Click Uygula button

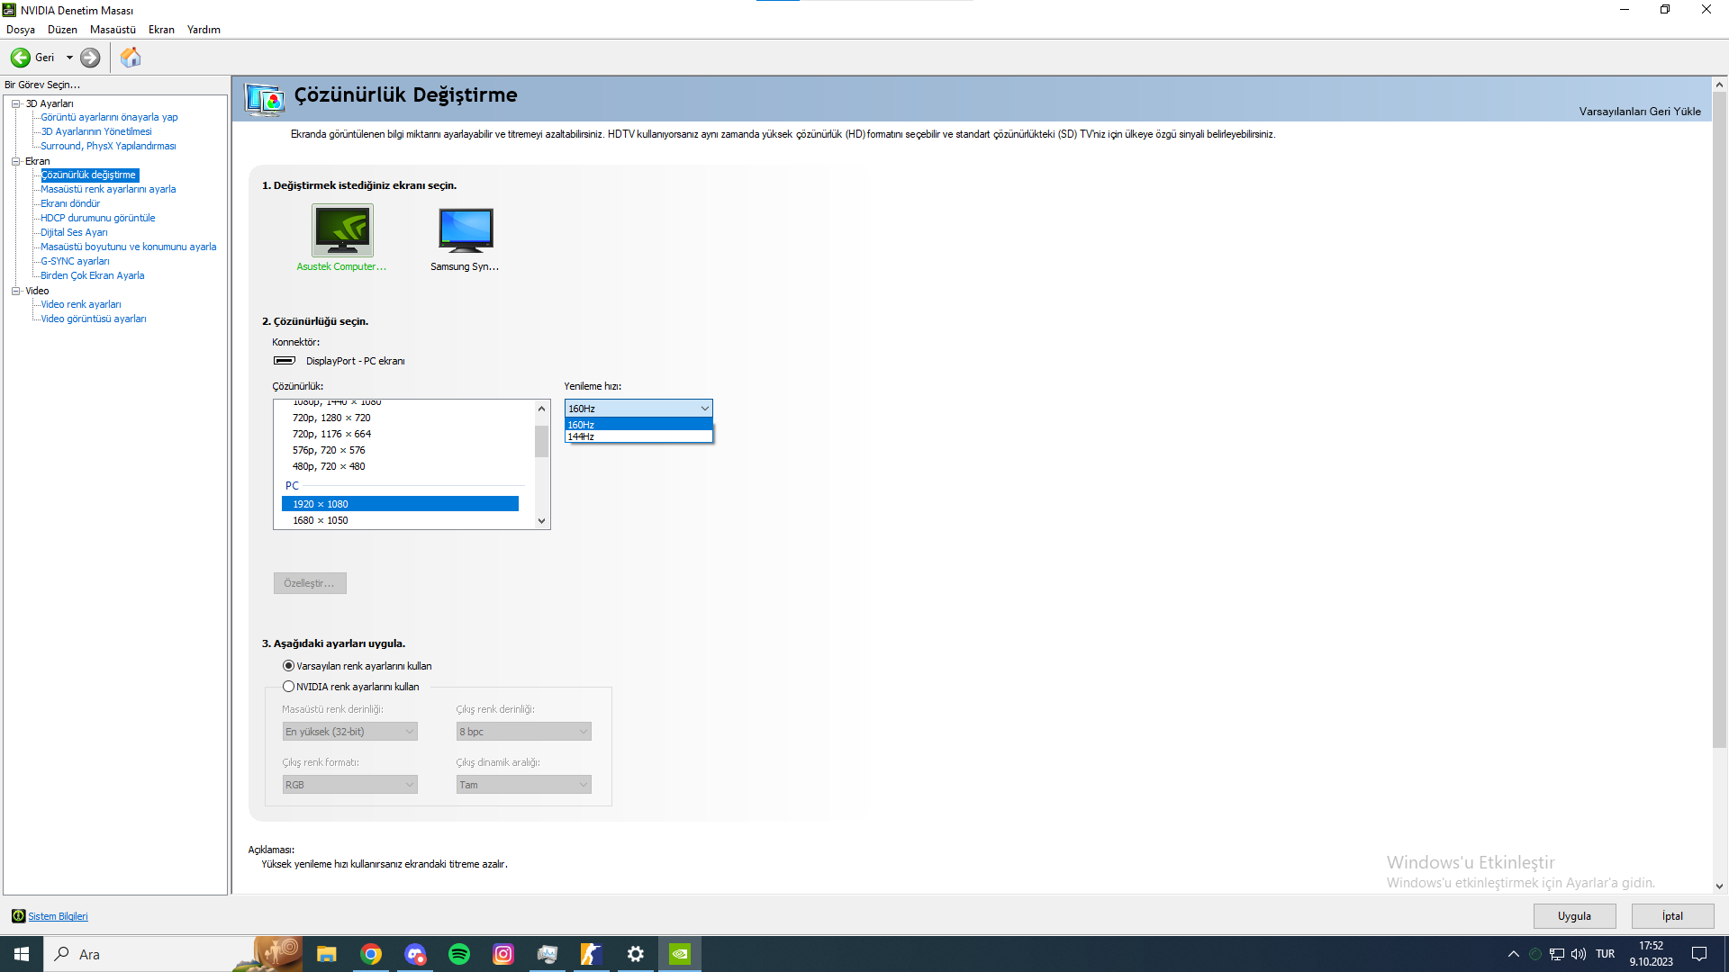pyautogui.click(x=1574, y=916)
